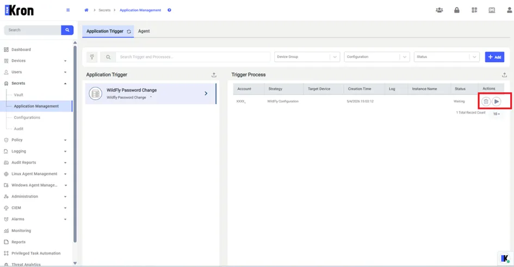Image resolution: width=514 pixels, height=267 pixels.
Task: Click the Waiting status cell
Action: [459, 101]
